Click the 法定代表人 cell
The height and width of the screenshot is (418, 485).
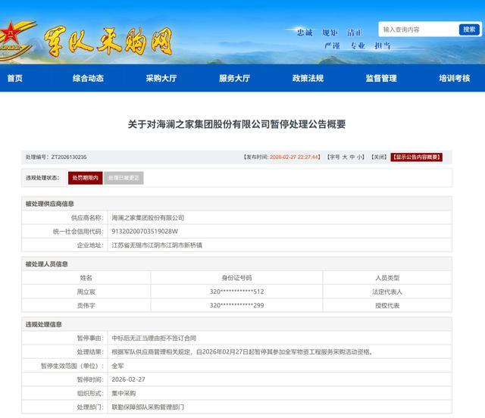[387, 292]
